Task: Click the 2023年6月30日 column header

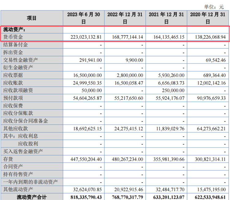Action: (84, 18)
